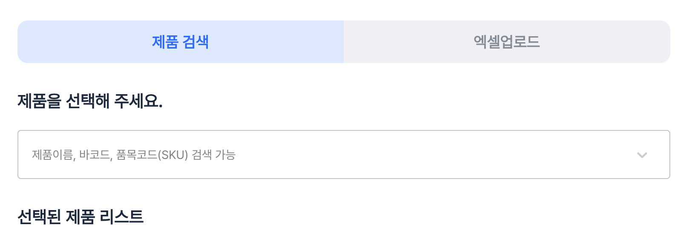Click the 선택된 제품 리스트 heading
689x248 pixels.
[x=80, y=216]
